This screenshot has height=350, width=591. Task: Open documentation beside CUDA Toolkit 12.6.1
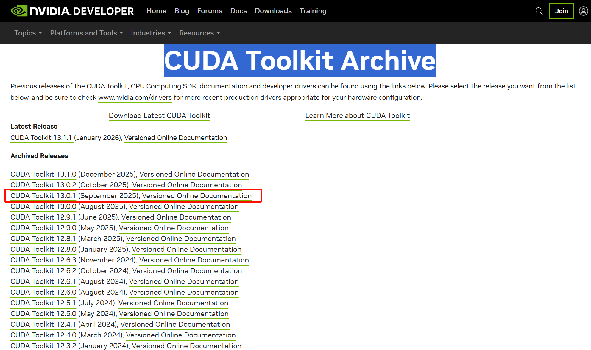click(x=184, y=282)
